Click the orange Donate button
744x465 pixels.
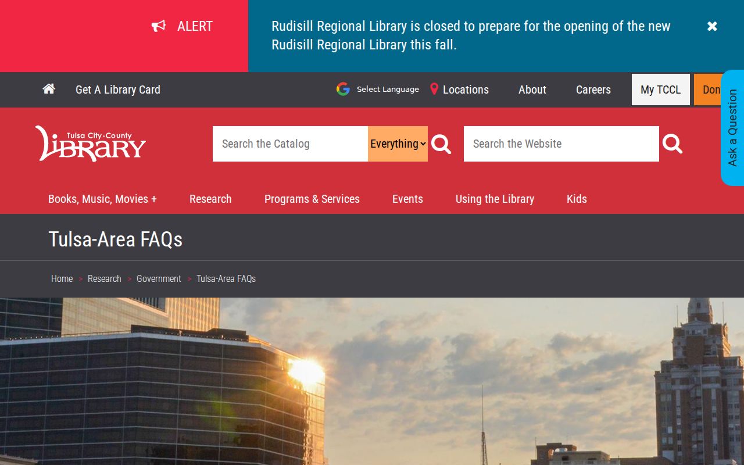[x=708, y=90]
